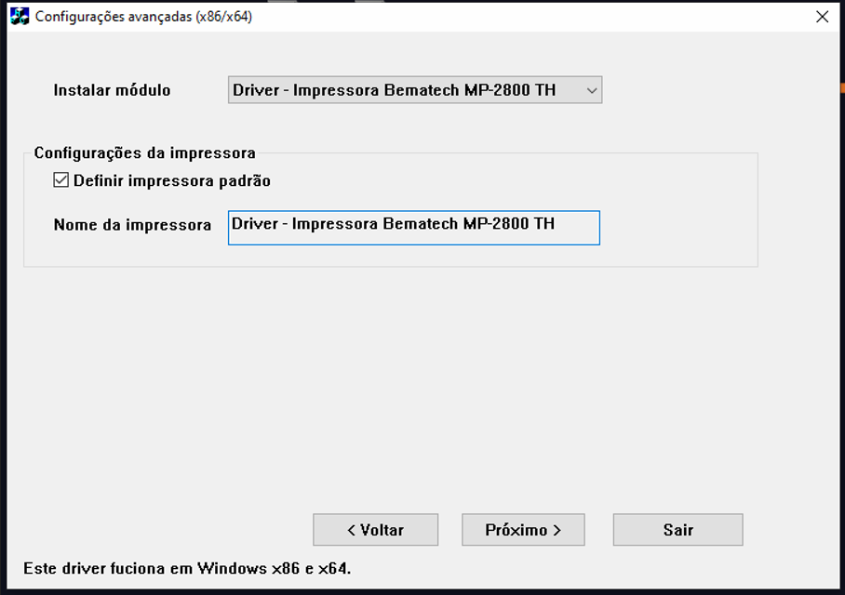Click the window title Configurações avançadas (x86/x64)

pos(143,17)
